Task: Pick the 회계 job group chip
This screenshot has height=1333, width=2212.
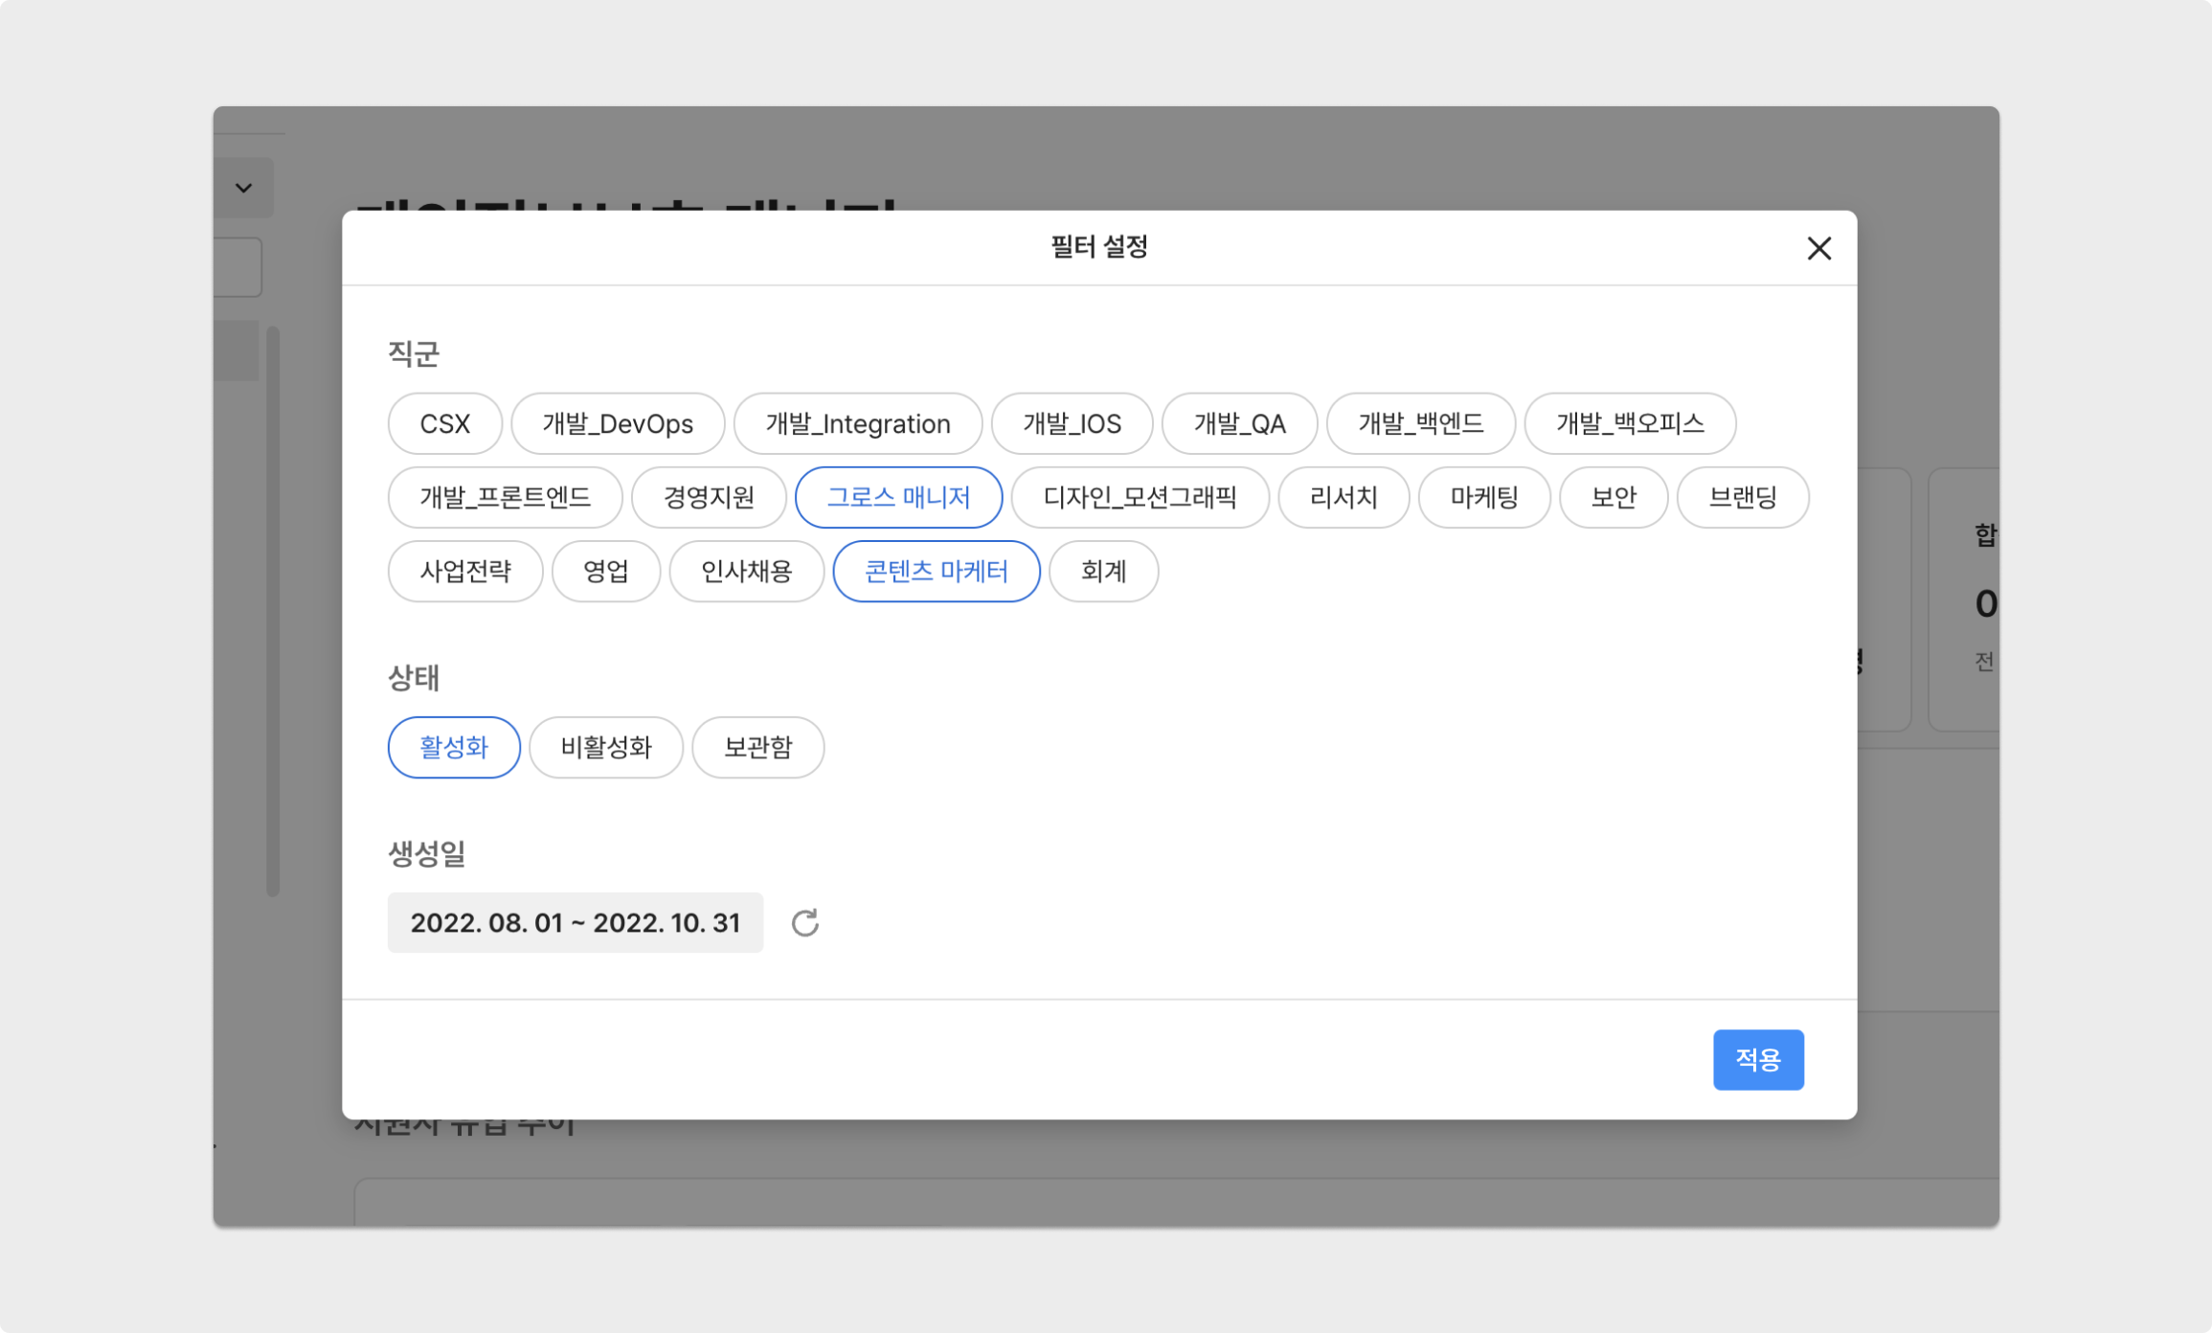Action: 1103,571
